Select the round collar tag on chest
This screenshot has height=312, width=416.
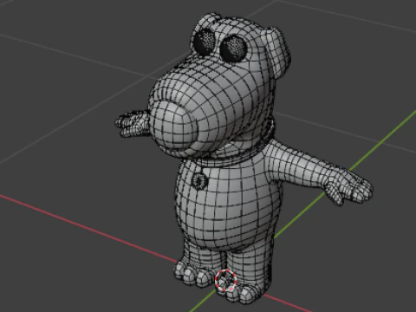pos(199,181)
